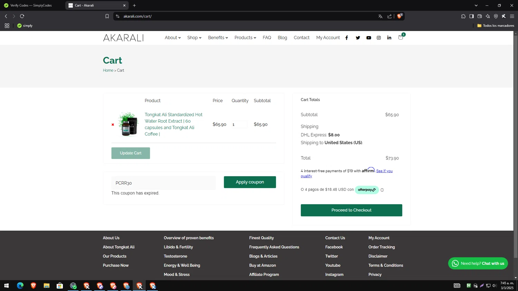Remove Tongkat Ali item with red X

[113, 124]
